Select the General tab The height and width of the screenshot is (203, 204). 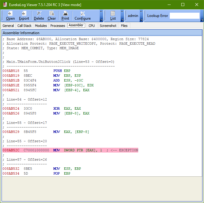pyautogui.click(x=8, y=26)
